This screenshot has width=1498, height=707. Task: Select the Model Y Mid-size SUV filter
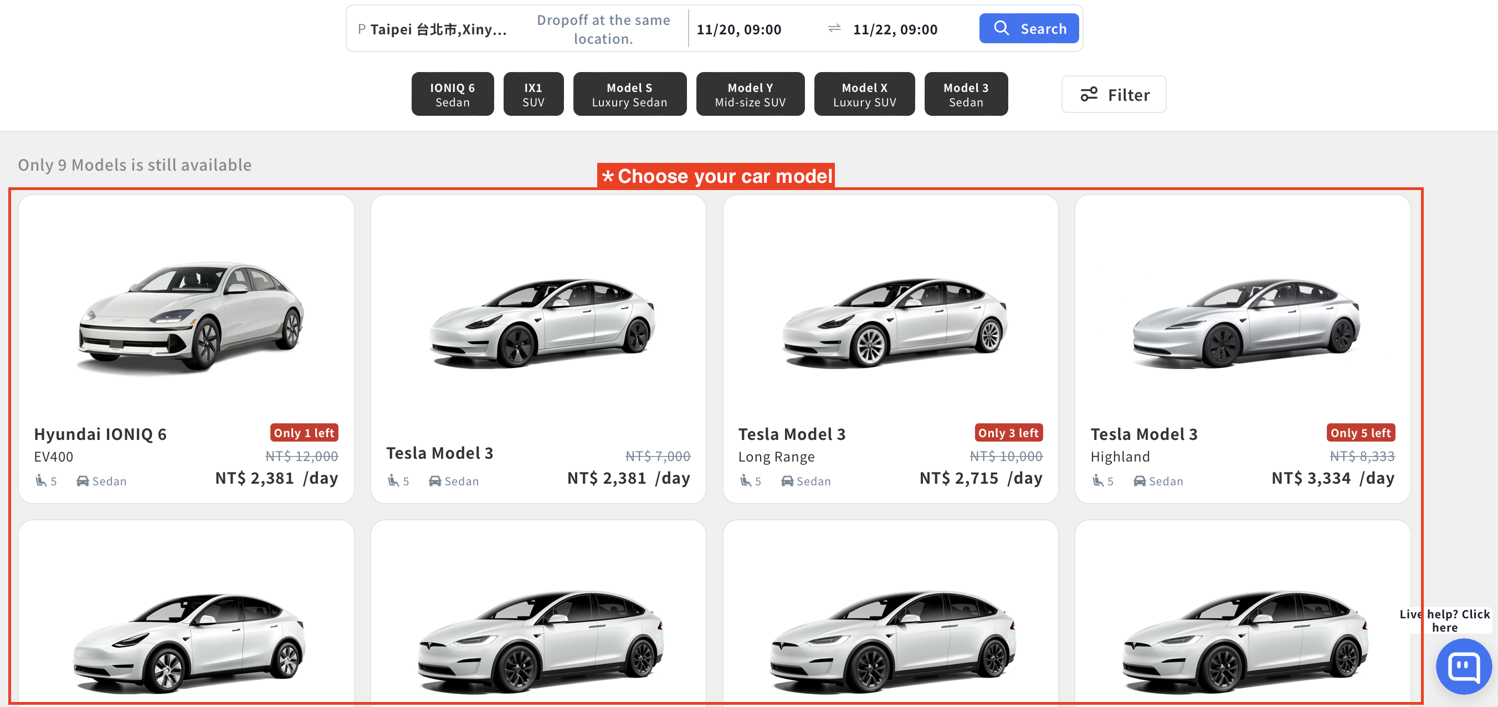pyautogui.click(x=750, y=94)
